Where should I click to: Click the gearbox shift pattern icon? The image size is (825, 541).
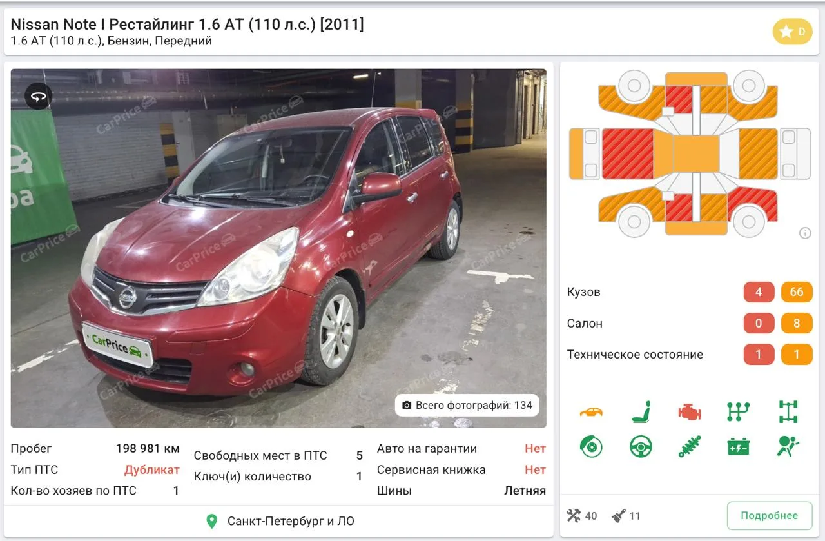coord(738,411)
